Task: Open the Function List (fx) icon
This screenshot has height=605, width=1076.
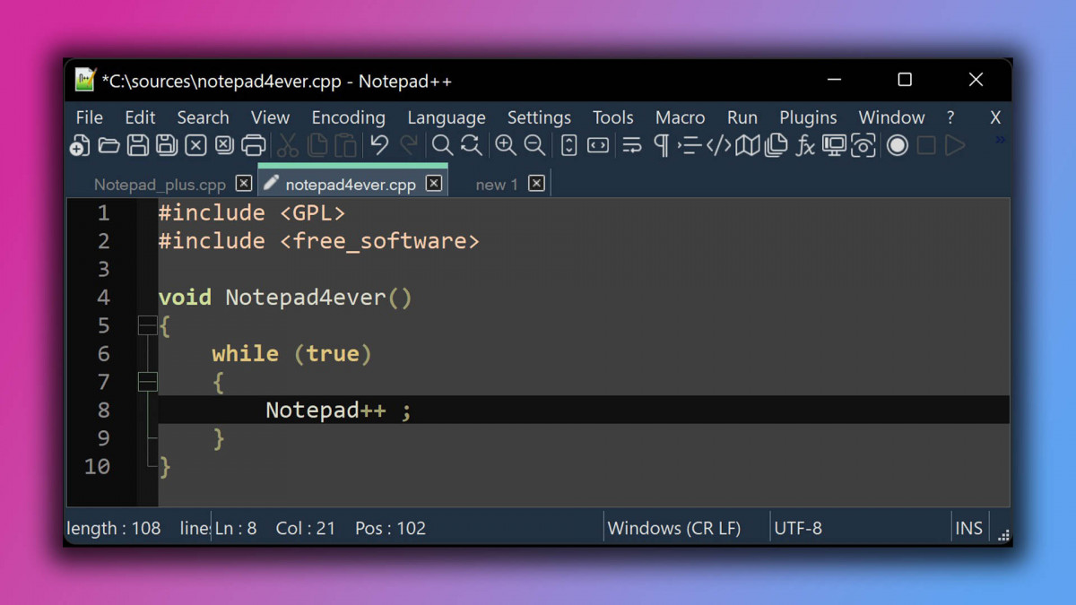Action: pos(805,146)
